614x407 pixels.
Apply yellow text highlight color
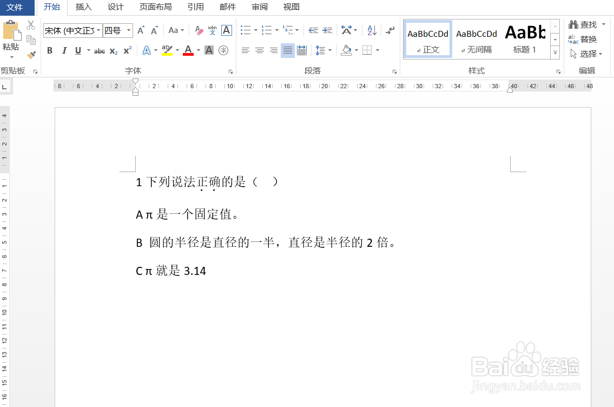tap(167, 50)
